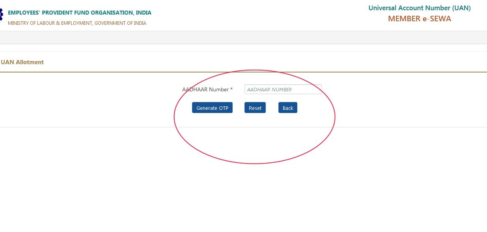Click the EPFO logo emblem
This screenshot has width=487, height=232.
pyautogui.click(x=1, y=15)
